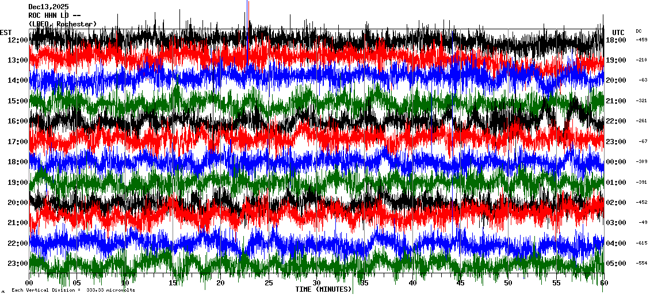Click the 00:00 UTC row label
This screenshot has height=298, width=650.
click(616, 162)
